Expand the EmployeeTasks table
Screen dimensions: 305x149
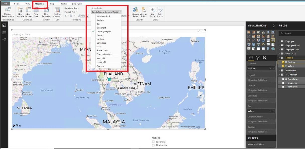point(279,50)
